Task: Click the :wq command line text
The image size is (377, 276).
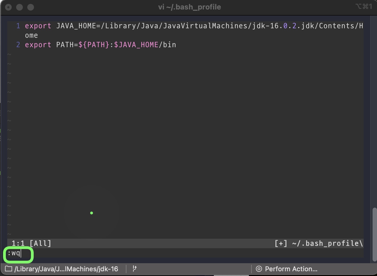Action: [14, 253]
